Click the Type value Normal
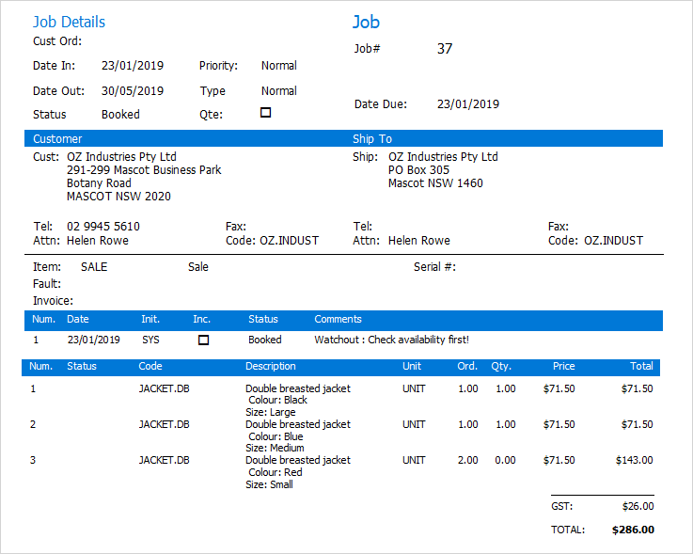 pos(279,91)
